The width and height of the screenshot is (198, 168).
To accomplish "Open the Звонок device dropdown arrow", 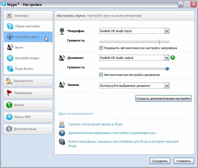I will tap(167, 86).
